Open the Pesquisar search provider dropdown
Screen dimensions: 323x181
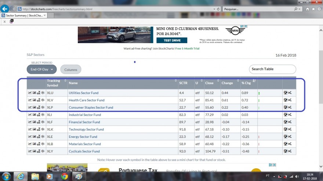pyautogui.click(x=300, y=9)
